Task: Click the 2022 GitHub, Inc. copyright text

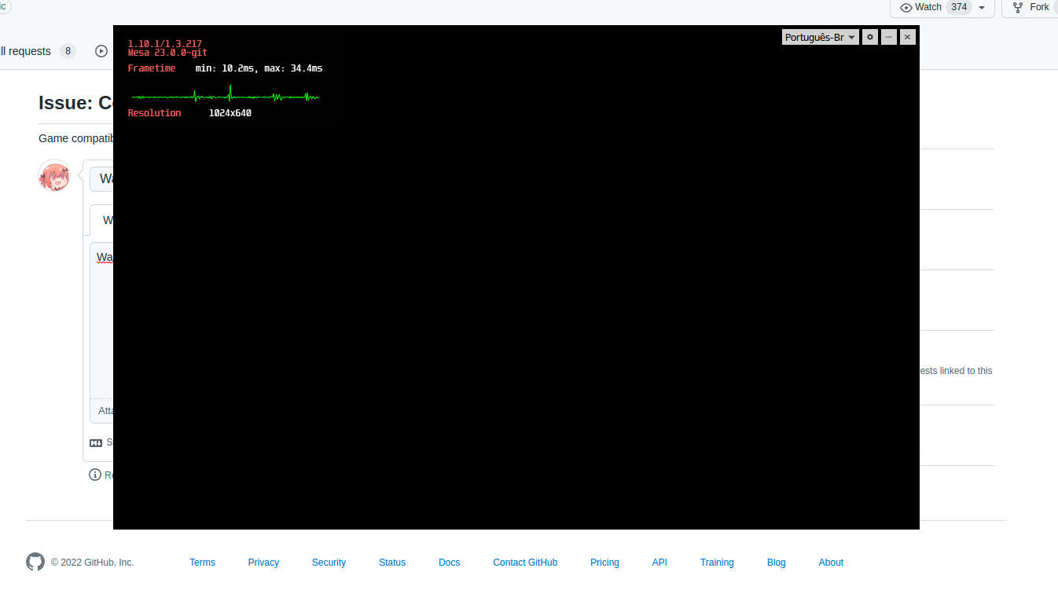Action: 93,563
